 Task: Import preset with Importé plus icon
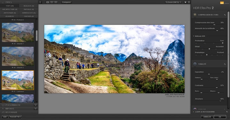click(x=35, y=109)
